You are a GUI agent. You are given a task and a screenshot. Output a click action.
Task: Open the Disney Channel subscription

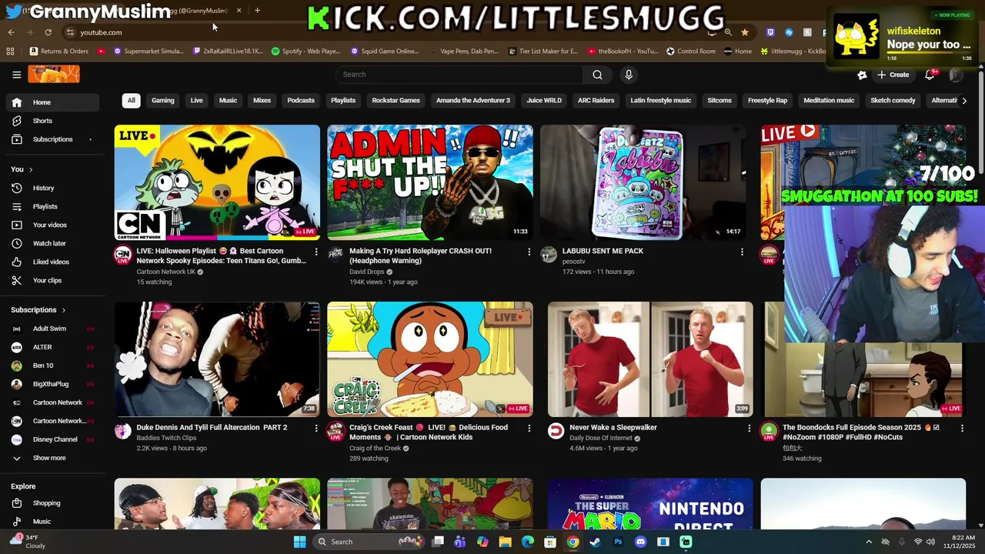tap(52, 439)
